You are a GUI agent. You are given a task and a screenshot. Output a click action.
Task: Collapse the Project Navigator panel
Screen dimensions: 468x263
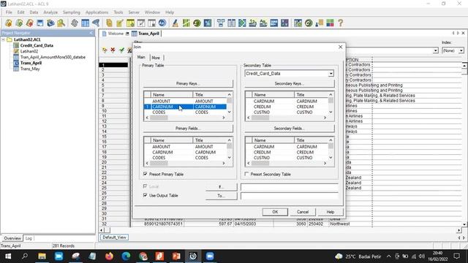pos(91,33)
